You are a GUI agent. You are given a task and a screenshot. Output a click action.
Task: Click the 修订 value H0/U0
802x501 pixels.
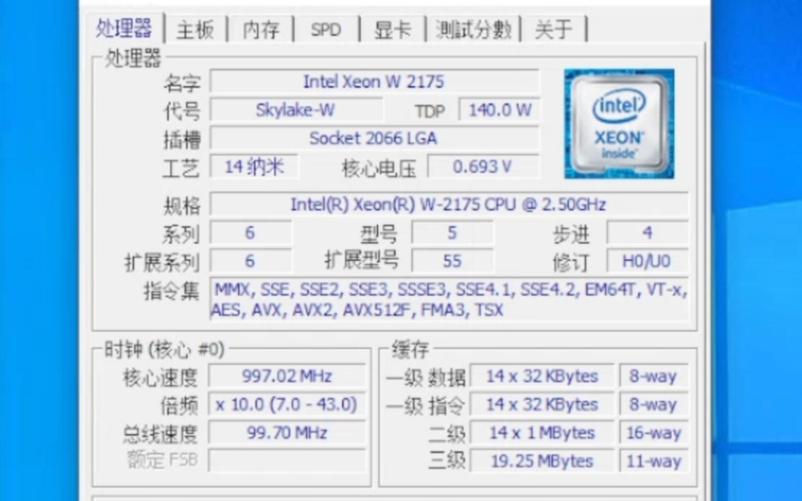[x=647, y=261]
